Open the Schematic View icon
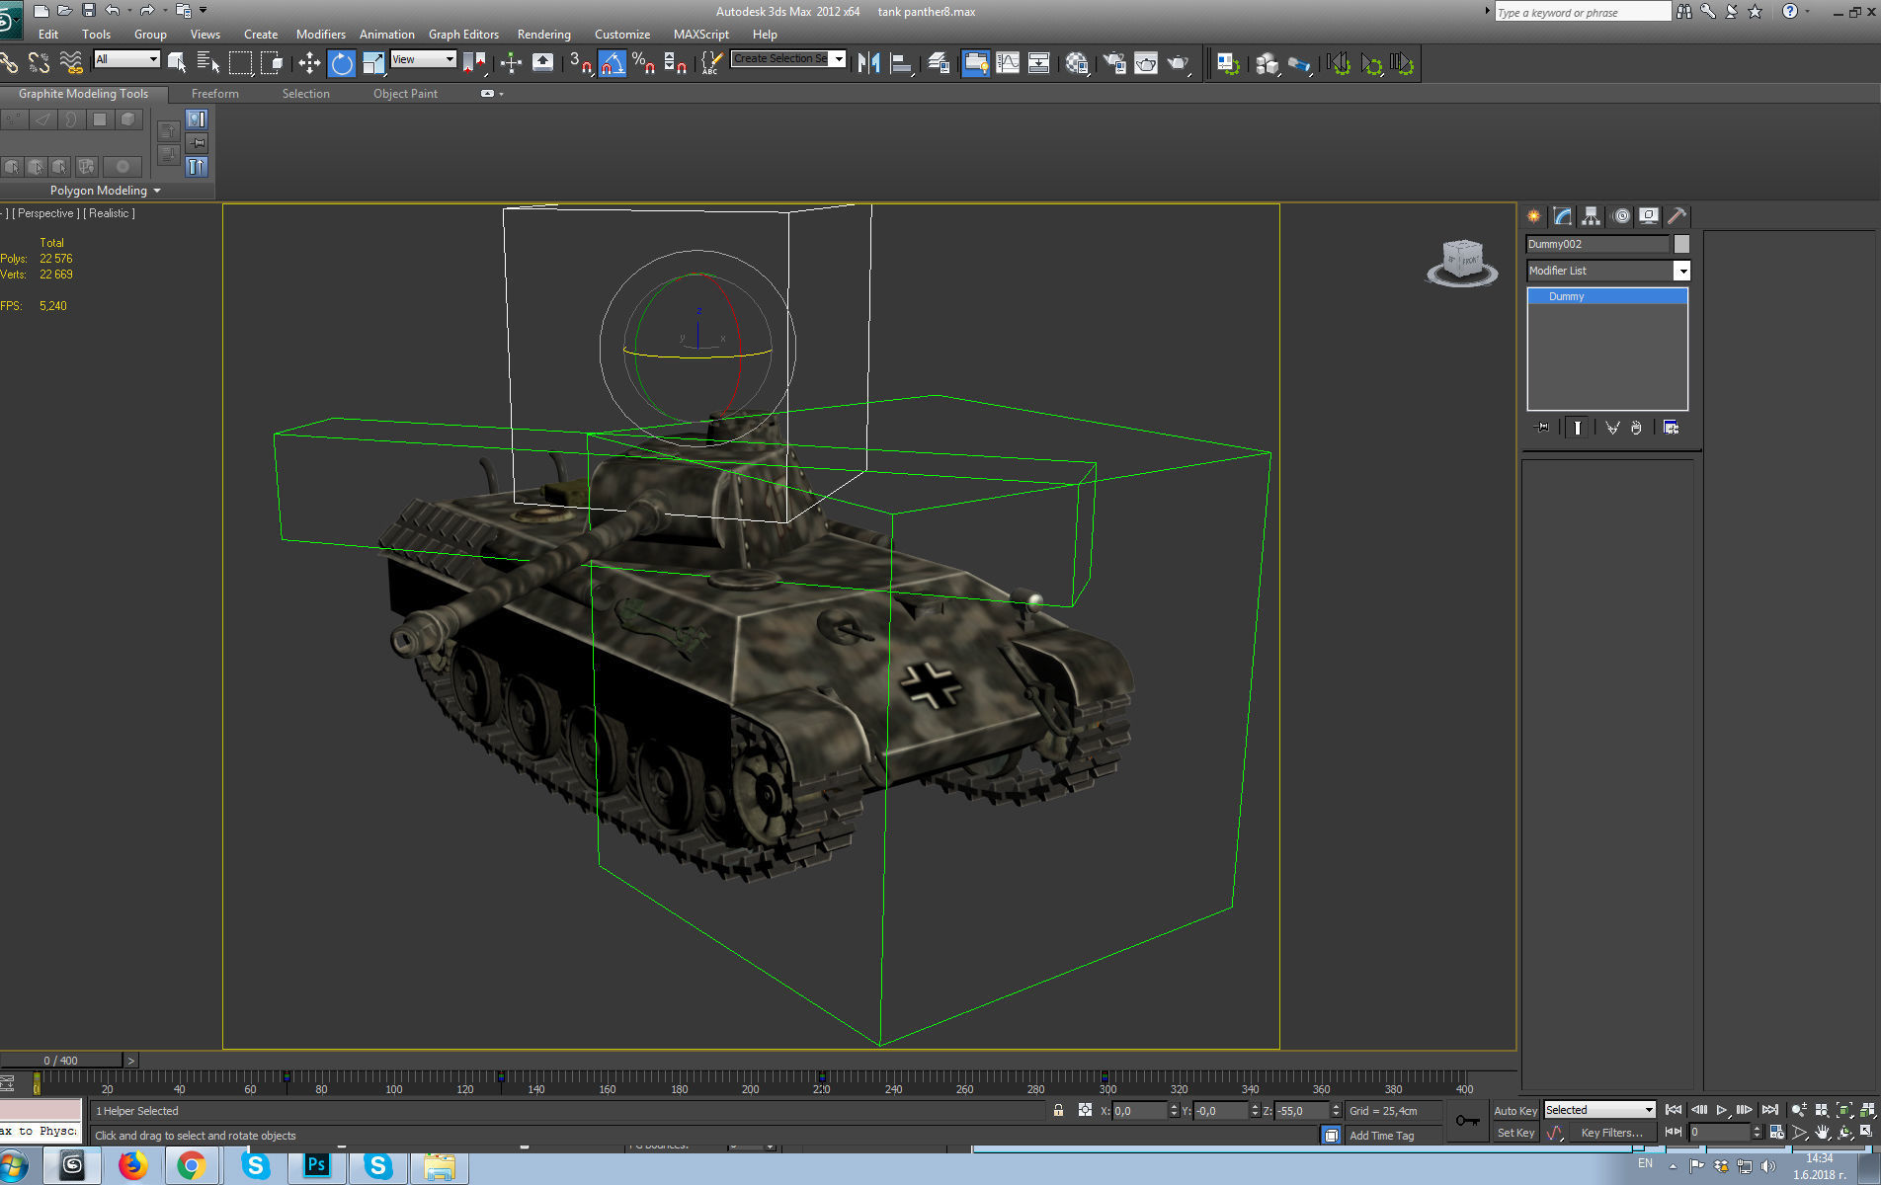 coord(1039,63)
